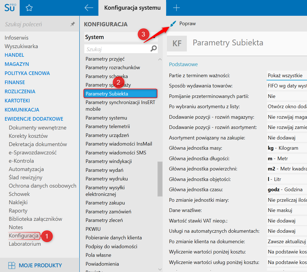Open e-Kontrola
This screenshot has height=272, width=307.
(x=21, y=161)
